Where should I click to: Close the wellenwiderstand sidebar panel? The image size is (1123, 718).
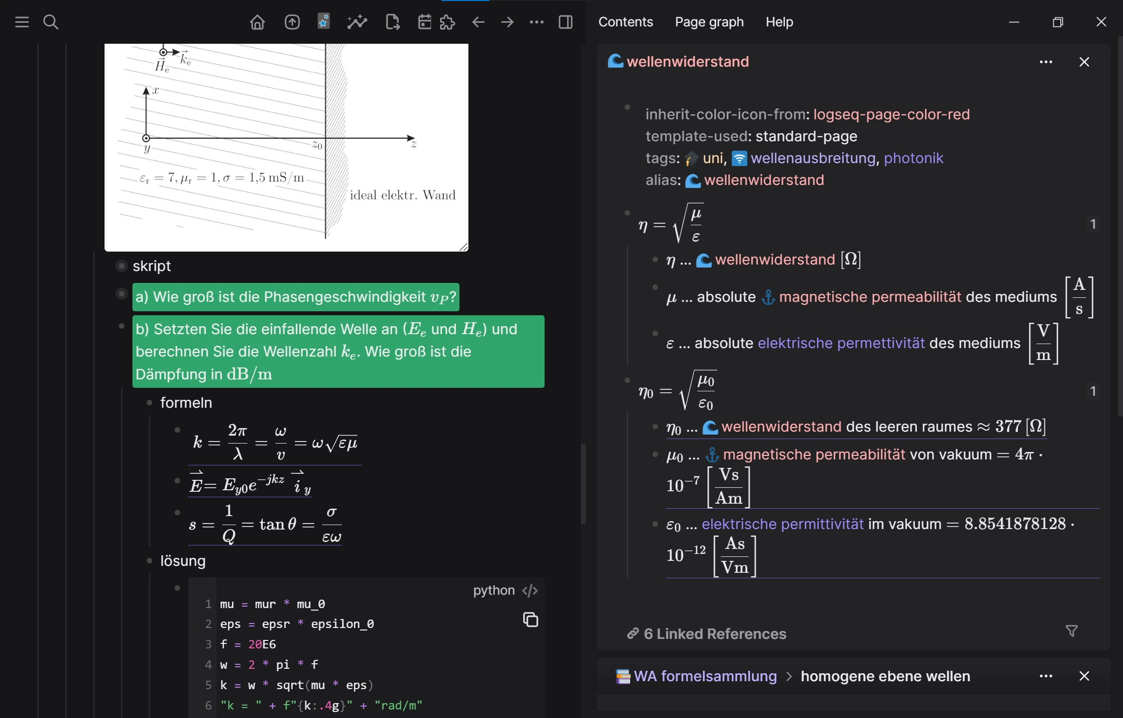point(1084,62)
